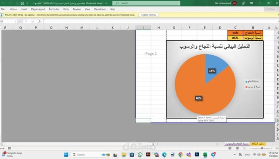Image resolution: width=279 pixels, height=159 pixels.
Task: Click the horizontal scrollbar right arrow
Action: 154,144
